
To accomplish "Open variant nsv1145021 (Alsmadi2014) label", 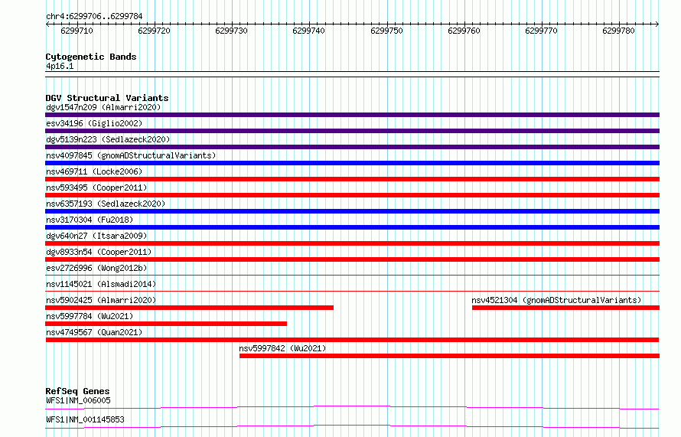I will (101, 284).
